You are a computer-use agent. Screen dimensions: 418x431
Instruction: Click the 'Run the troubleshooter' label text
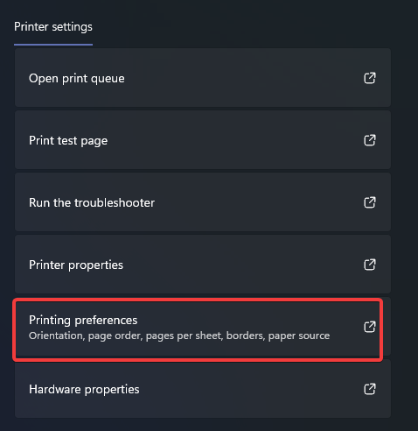pos(92,202)
